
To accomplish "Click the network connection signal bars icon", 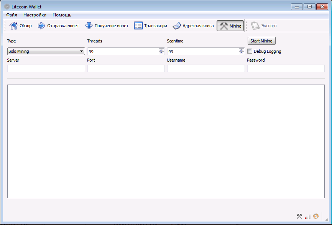I will click(307, 216).
